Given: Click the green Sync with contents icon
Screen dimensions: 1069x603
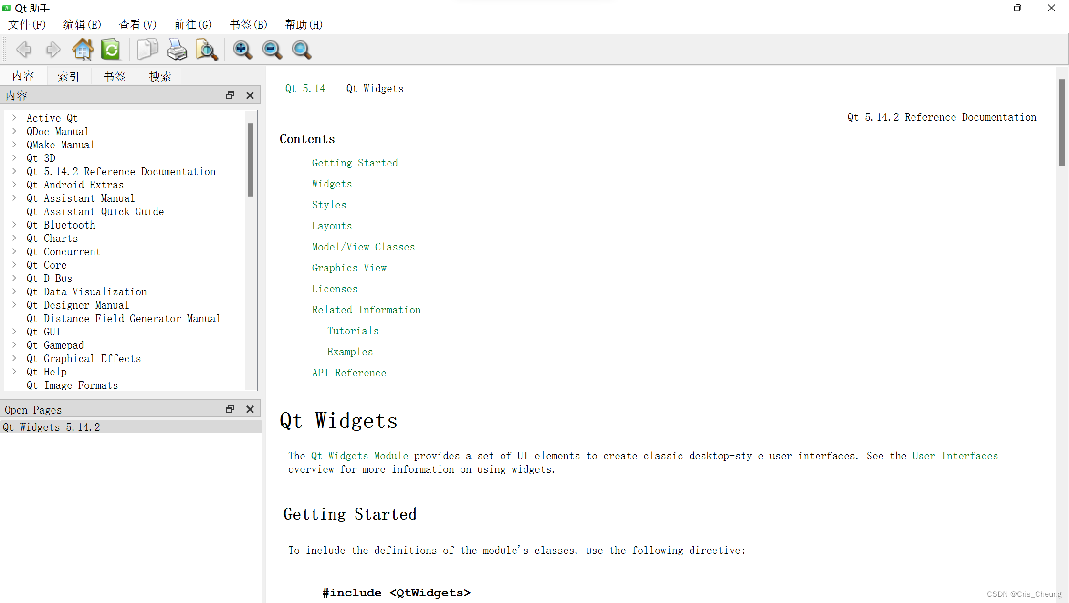Looking at the screenshot, I should pyautogui.click(x=111, y=50).
